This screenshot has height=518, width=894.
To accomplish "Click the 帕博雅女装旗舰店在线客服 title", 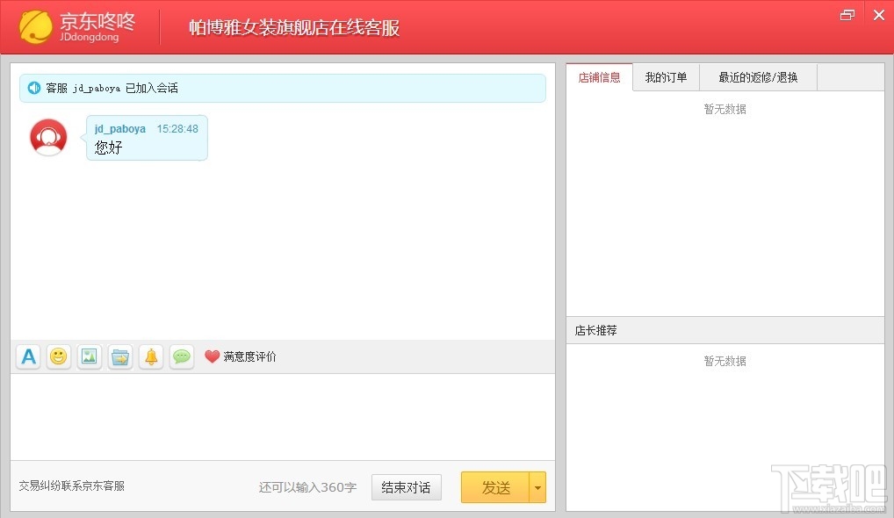I will click(294, 27).
